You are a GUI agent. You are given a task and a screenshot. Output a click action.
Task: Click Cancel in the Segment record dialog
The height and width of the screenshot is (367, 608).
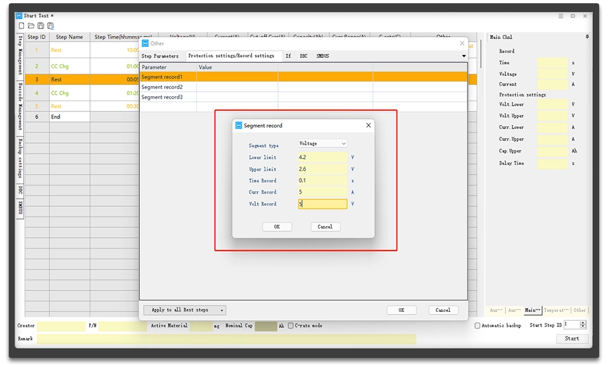[325, 227]
